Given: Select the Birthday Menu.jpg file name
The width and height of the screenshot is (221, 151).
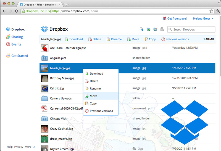Looking at the screenshot, I should (62, 78).
